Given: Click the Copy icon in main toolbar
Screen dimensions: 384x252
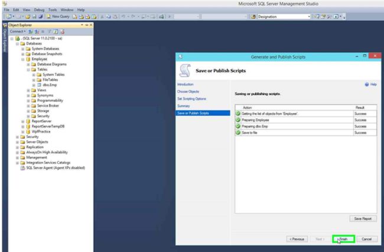Looking at the screenshot, I should click(109, 17).
